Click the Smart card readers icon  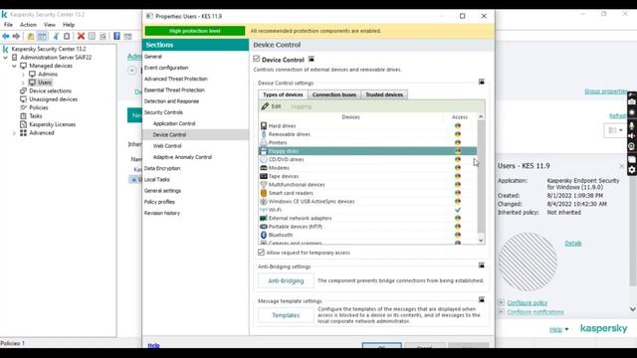[x=264, y=193]
